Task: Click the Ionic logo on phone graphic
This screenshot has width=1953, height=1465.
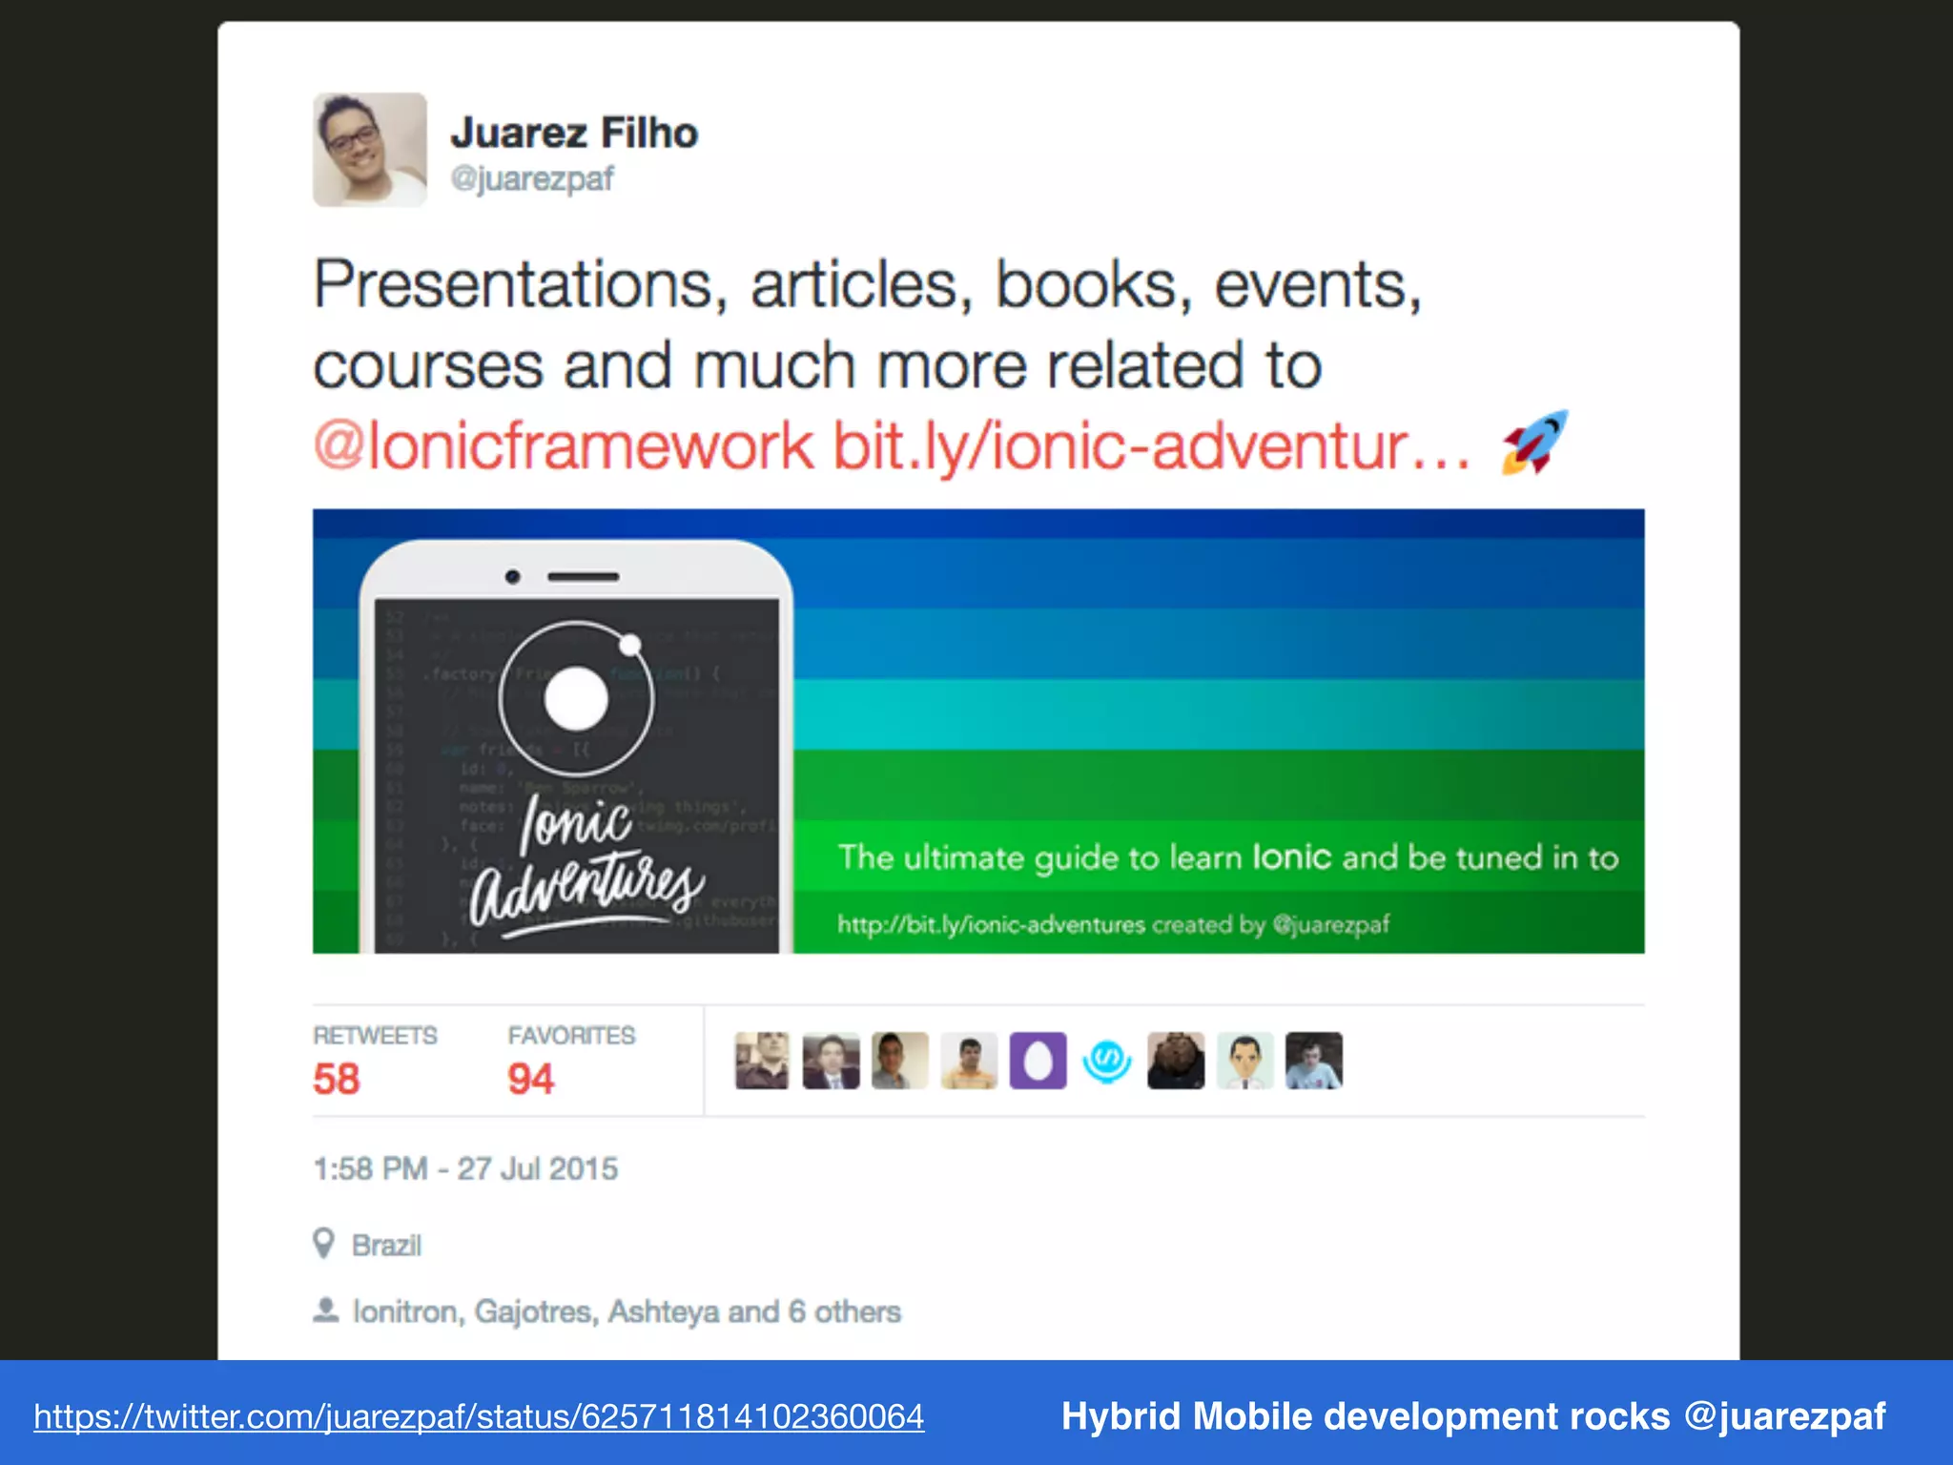Action: pos(577,698)
